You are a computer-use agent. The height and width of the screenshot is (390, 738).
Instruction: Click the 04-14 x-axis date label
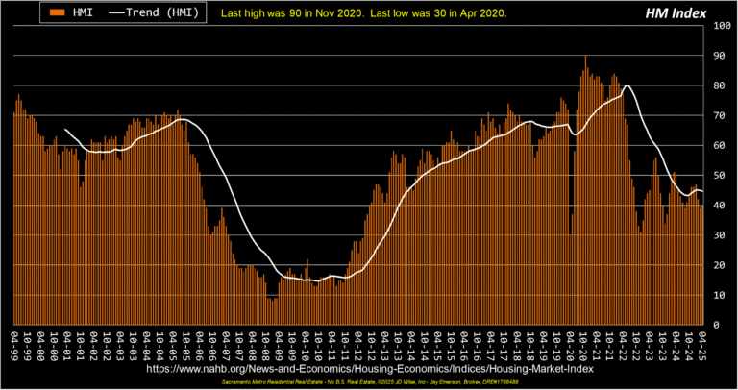(412, 345)
